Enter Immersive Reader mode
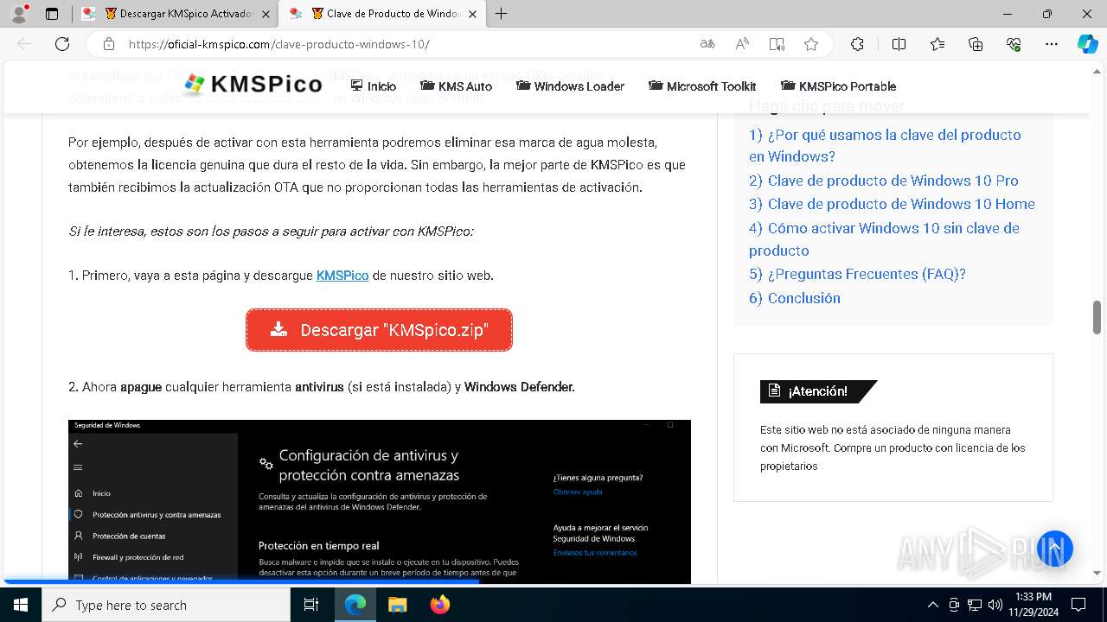Image resolution: width=1107 pixels, height=622 pixels. point(777,44)
